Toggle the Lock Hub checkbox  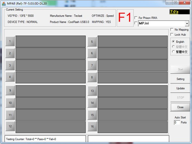tap(172, 34)
